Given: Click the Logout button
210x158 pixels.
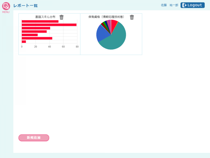Looking at the screenshot, I should tap(192, 5).
